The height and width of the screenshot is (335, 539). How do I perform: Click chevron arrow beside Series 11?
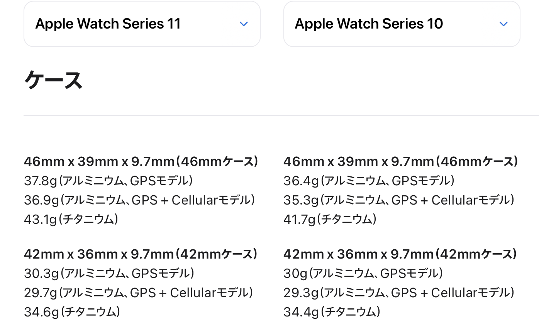click(x=244, y=24)
